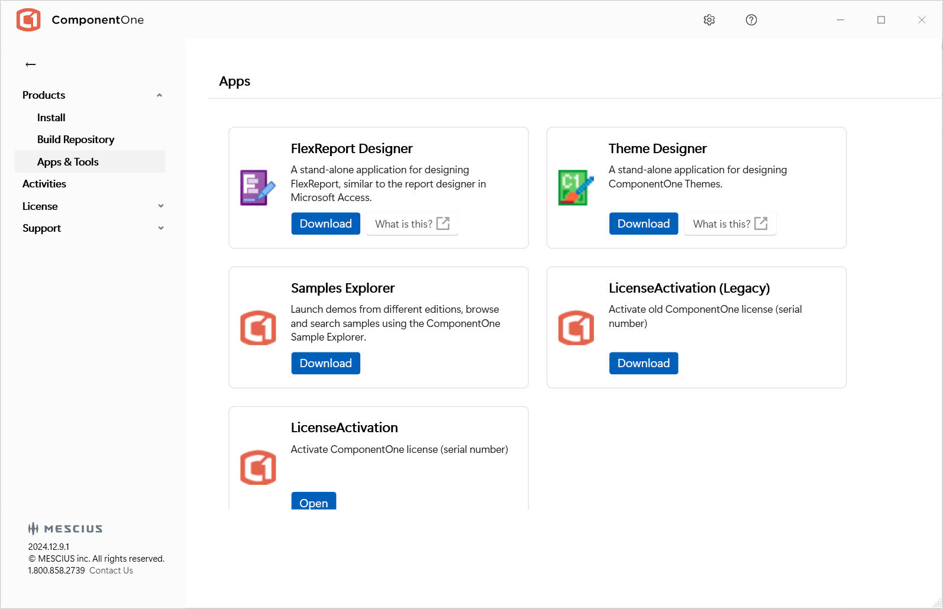Viewport: 943px width, 609px height.
Task: Collapse the Products section chevron
Action: [159, 95]
